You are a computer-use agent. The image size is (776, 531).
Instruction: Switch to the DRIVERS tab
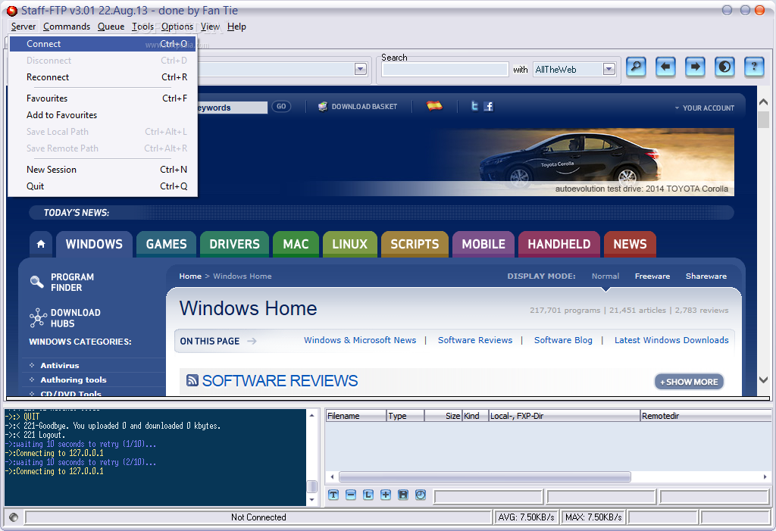point(235,244)
